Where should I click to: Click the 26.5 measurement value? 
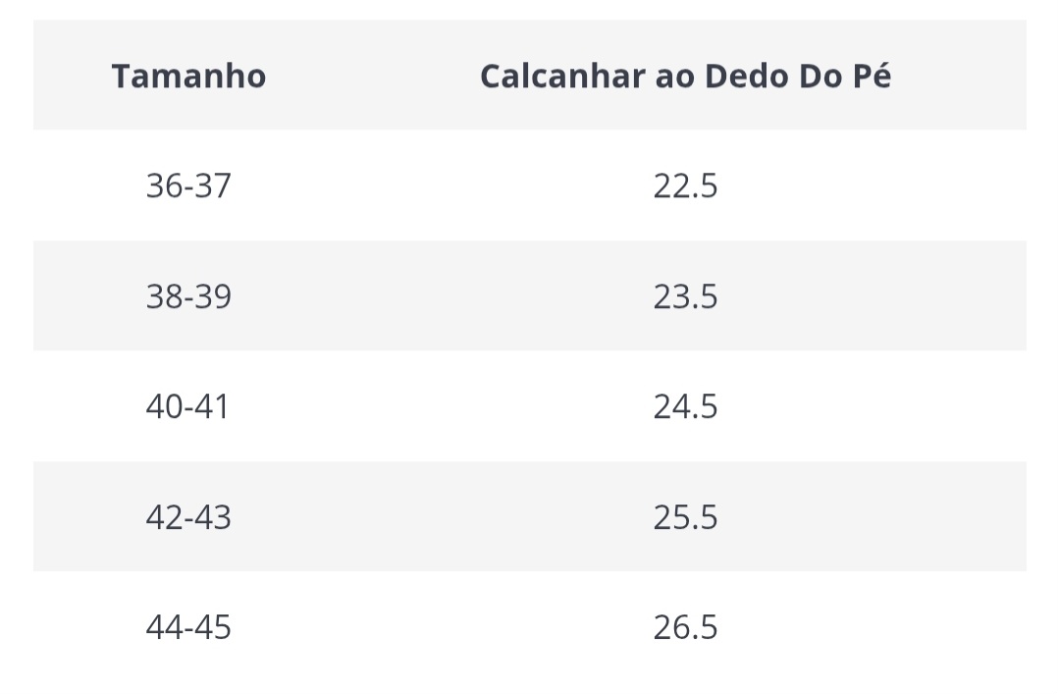coord(685,627)
